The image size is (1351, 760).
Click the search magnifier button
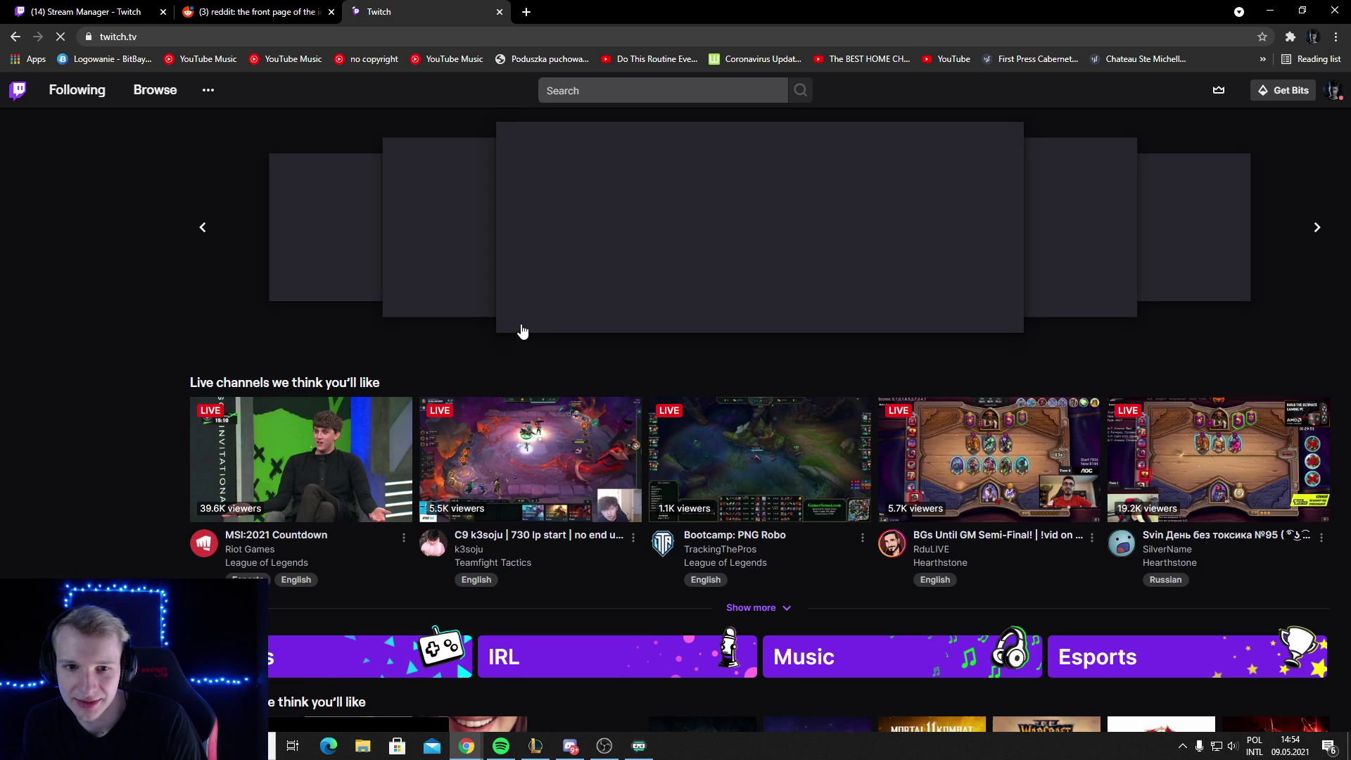(801, 90)
